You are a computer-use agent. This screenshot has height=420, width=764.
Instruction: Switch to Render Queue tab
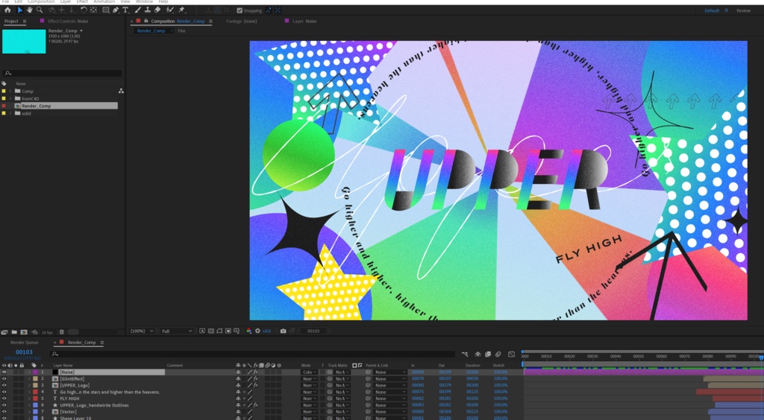pos(25,343)
